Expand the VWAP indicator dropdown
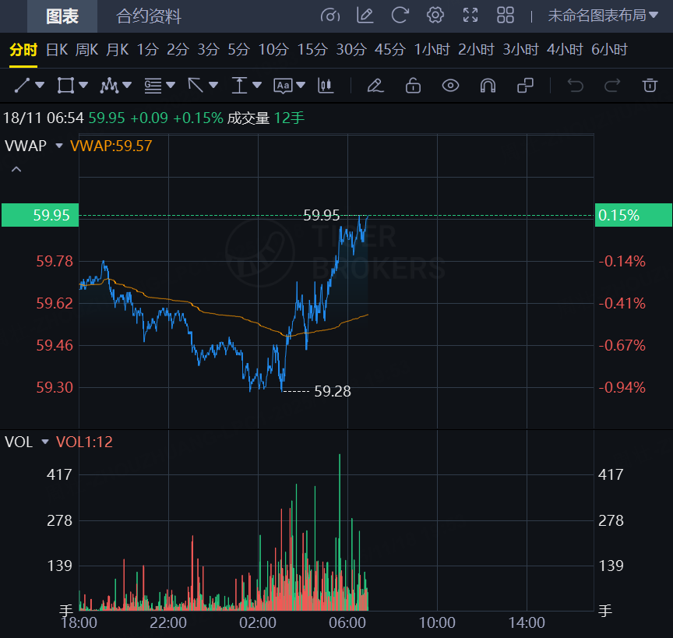The image size is (673, 638). tap(58, 146)
